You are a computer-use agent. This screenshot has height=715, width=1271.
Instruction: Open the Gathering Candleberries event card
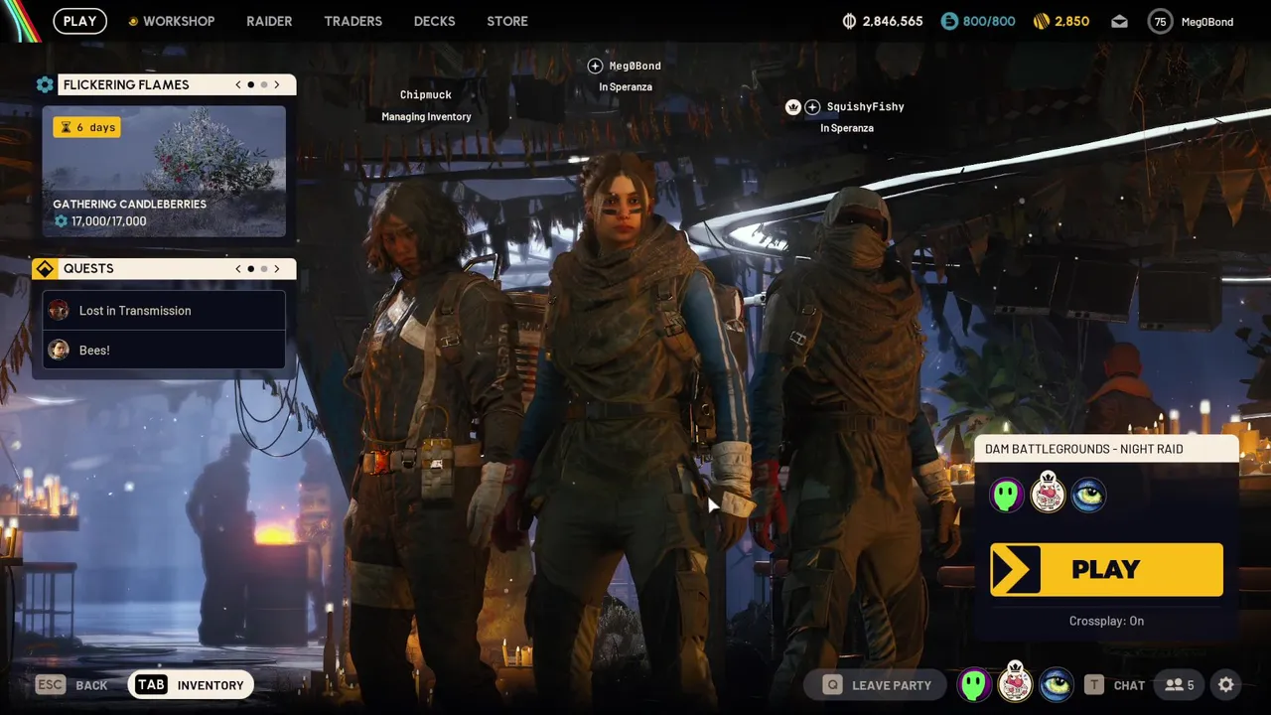point(164,172)
